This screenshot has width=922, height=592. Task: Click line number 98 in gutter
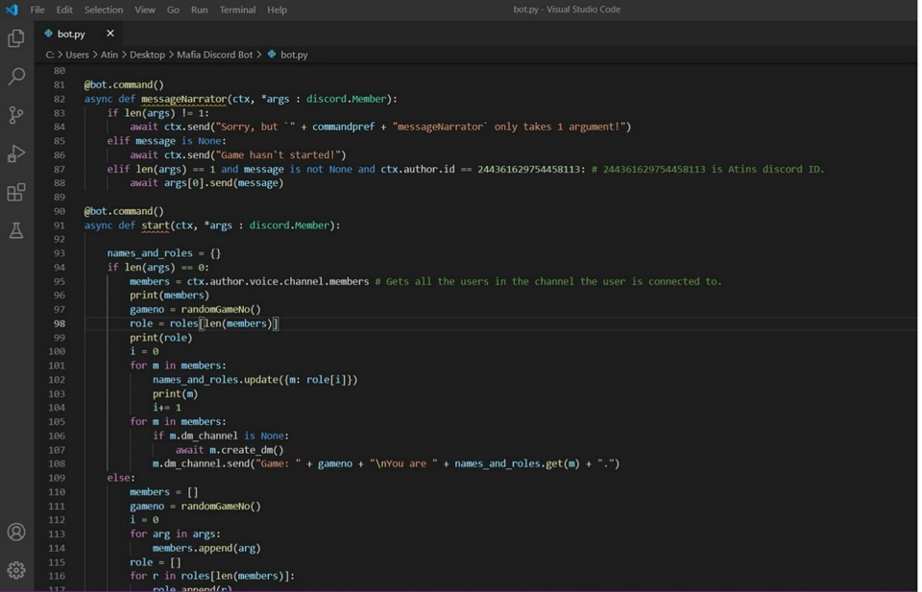coord(60,323)
